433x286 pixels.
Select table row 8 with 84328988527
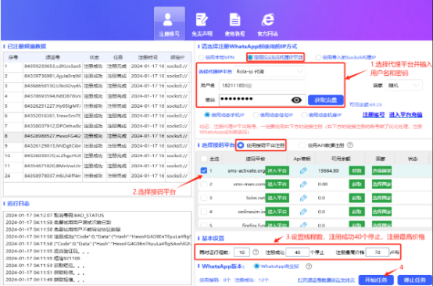(97, 136)
